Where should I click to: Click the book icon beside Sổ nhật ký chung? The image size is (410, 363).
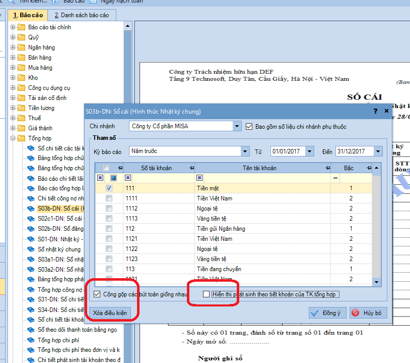tap(31, 249)
